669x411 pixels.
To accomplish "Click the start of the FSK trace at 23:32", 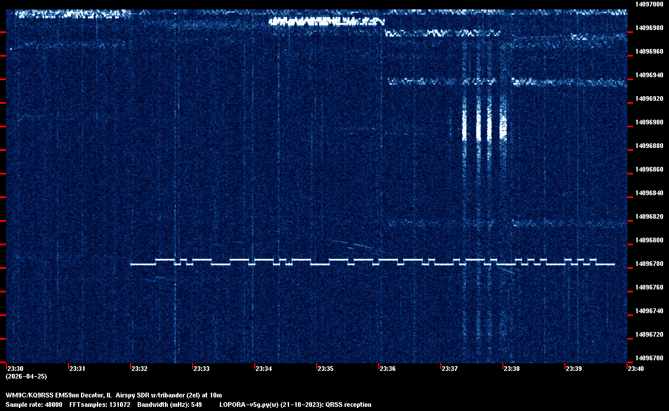I will 132,264.
